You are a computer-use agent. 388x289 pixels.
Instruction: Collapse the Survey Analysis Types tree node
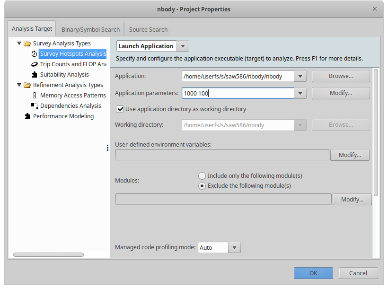point(19,44)
